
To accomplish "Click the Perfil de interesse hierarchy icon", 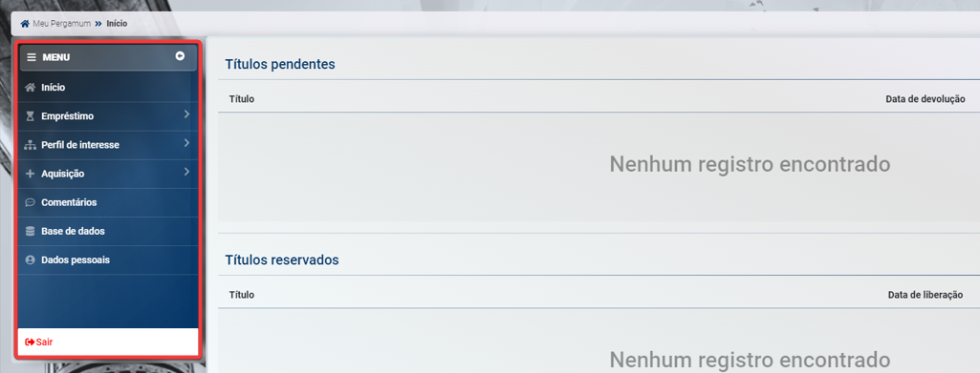I will pyautogui.click(x=30, y=145).
